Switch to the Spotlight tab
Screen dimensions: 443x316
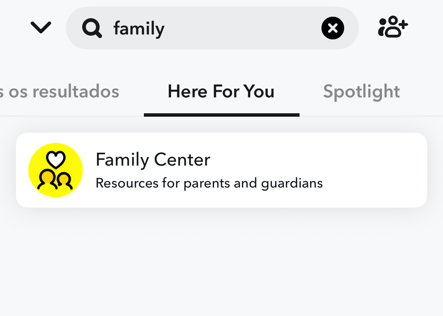coord(361,91)
